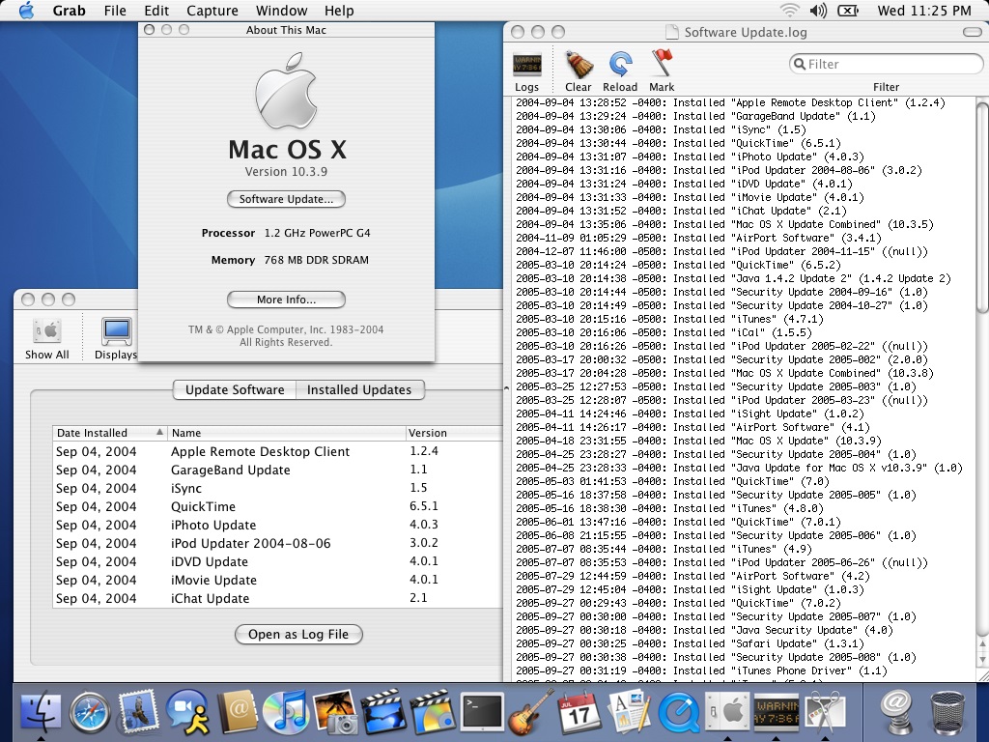Switch to the Update Software tab

[235, 390]
